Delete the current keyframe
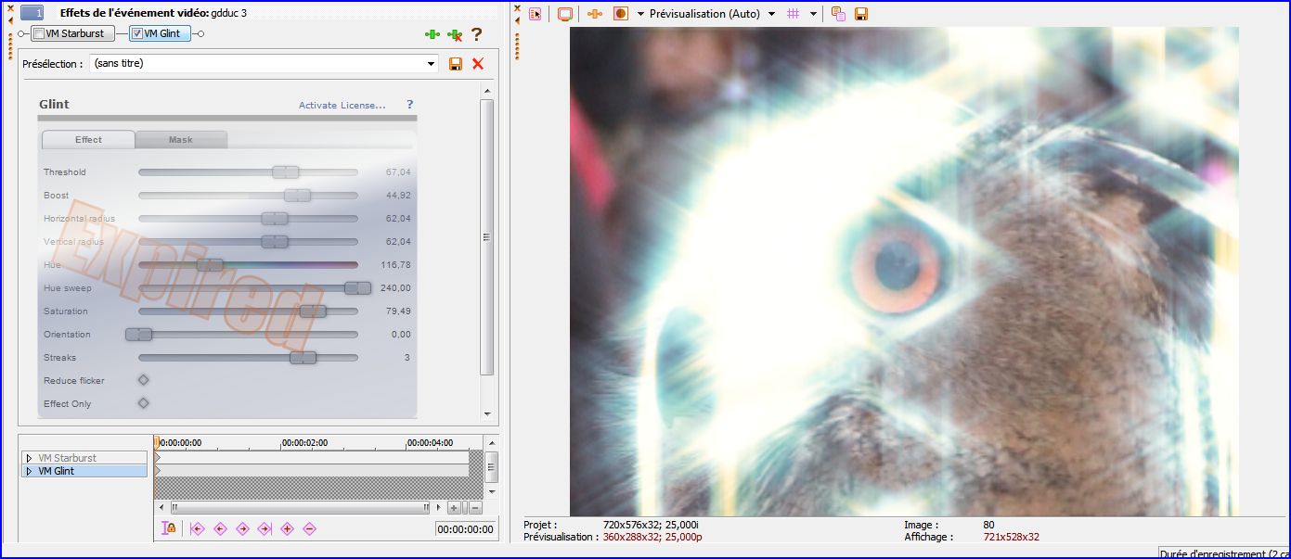The height and width of the screenshot is (559, 1291). pyautogui.click(x=309, y=528)
